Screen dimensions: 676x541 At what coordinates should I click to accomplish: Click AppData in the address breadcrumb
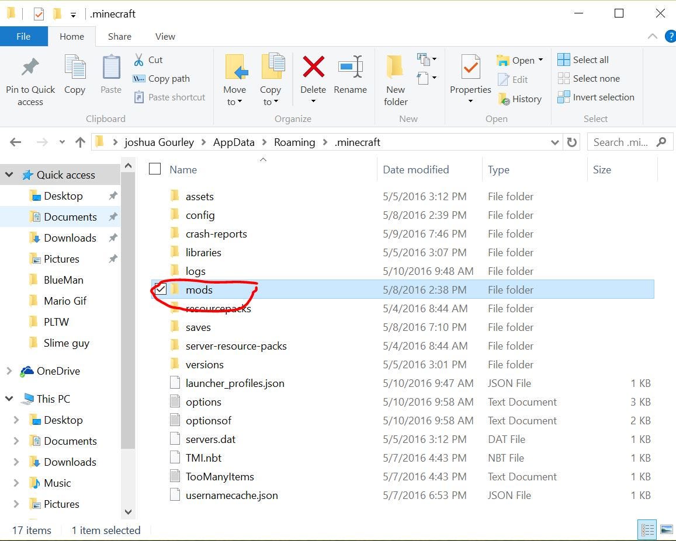coord(234,142)
